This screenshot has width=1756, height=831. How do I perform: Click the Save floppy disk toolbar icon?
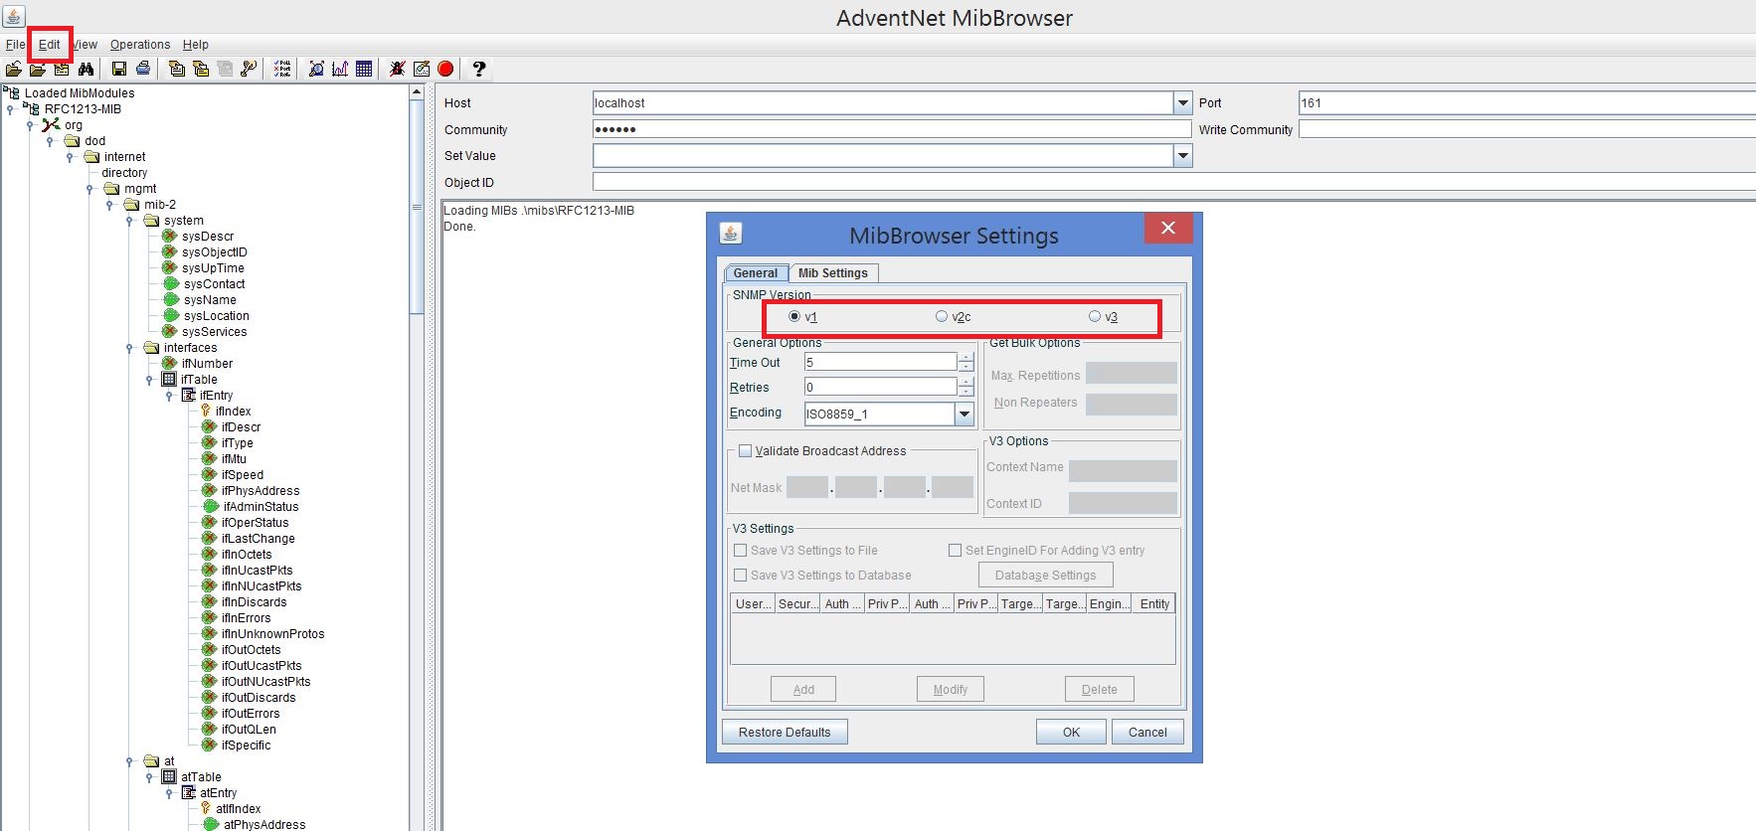pos(119,69)
